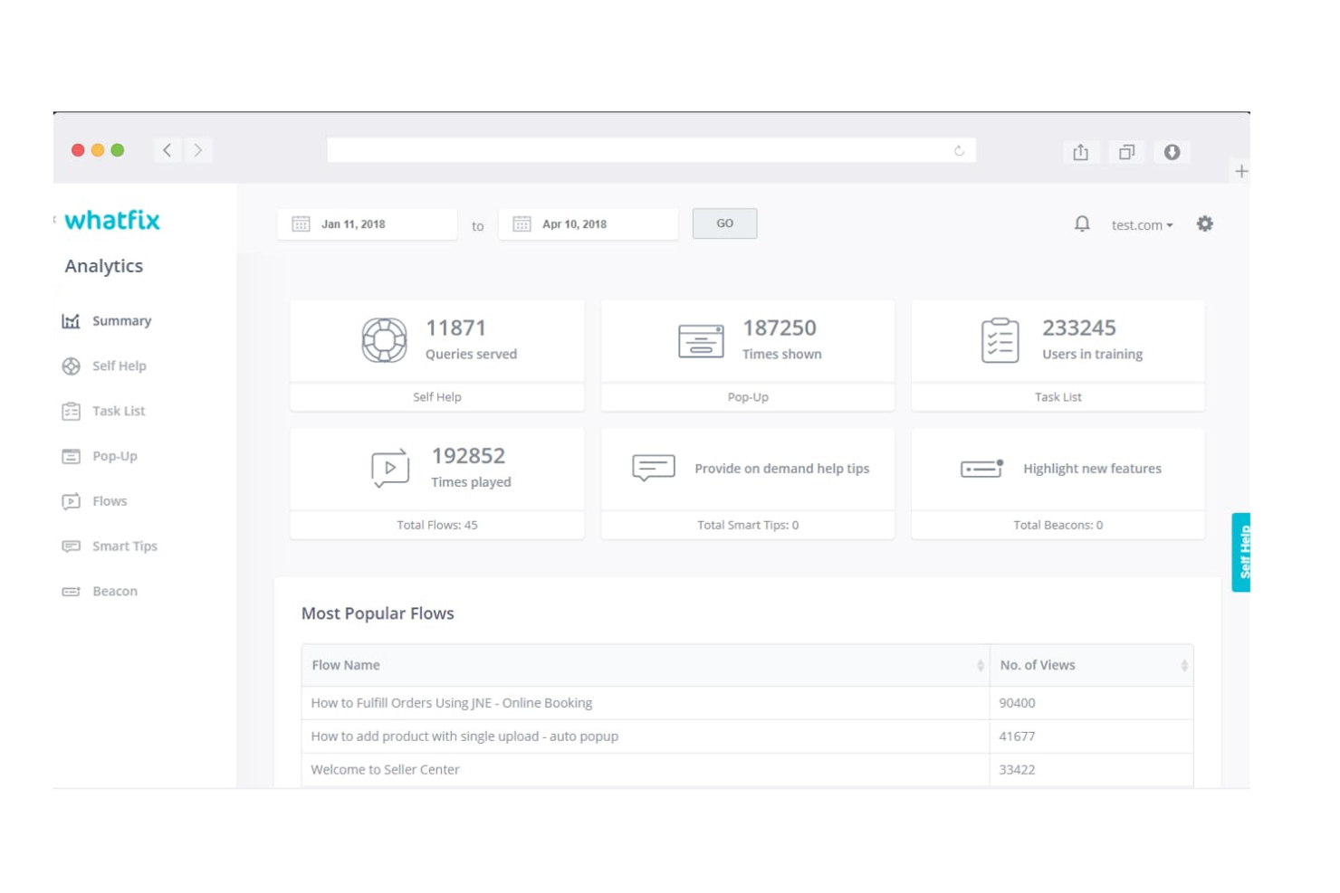The height and width of the screenshot is (893, 1340).
Task: Open the Self Help card footer link
Action: click(x=437, y=397)
